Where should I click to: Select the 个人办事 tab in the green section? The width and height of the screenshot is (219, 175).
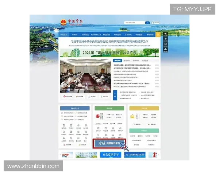[98, 124]
